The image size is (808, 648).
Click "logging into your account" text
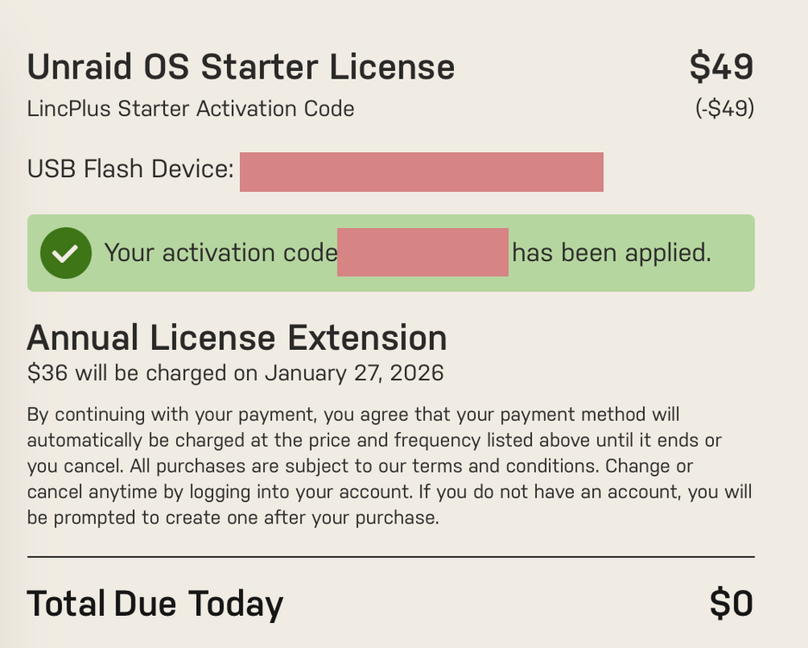pos(301,492)
